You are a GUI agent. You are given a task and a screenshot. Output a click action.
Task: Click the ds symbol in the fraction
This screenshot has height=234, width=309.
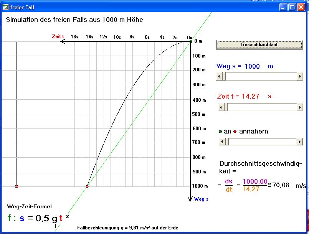coord(229,181)
